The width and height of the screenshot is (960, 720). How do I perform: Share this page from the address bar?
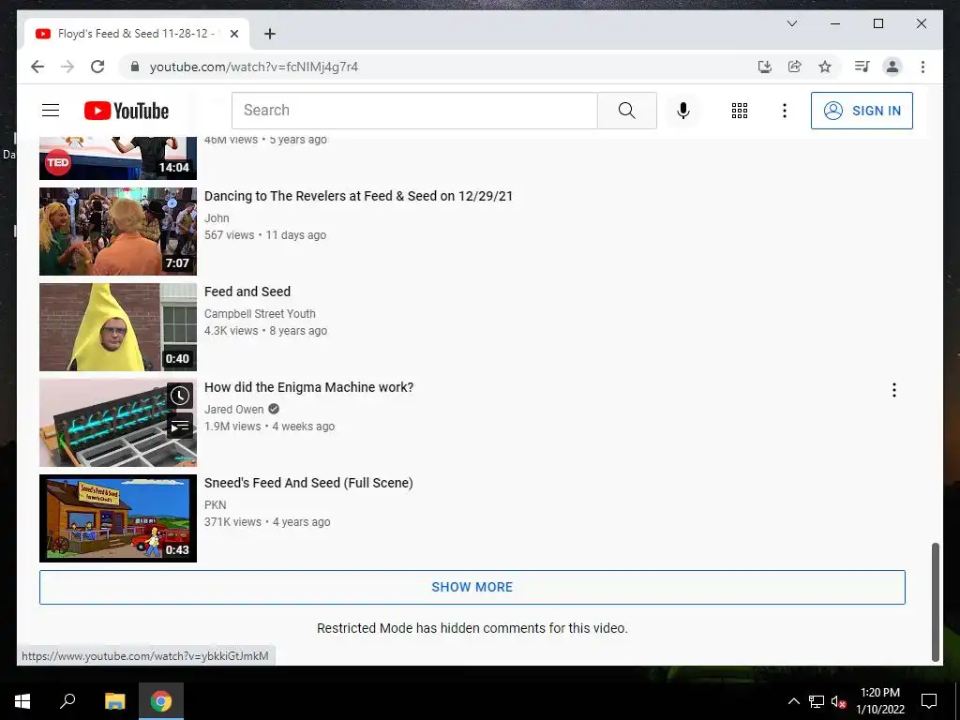click(x=795, y=67)
